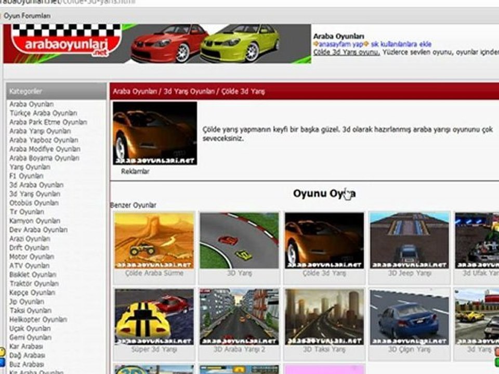Open Uçak Oyunları category
The width and height of the screenshot is (499, 374).
(30, 328)
